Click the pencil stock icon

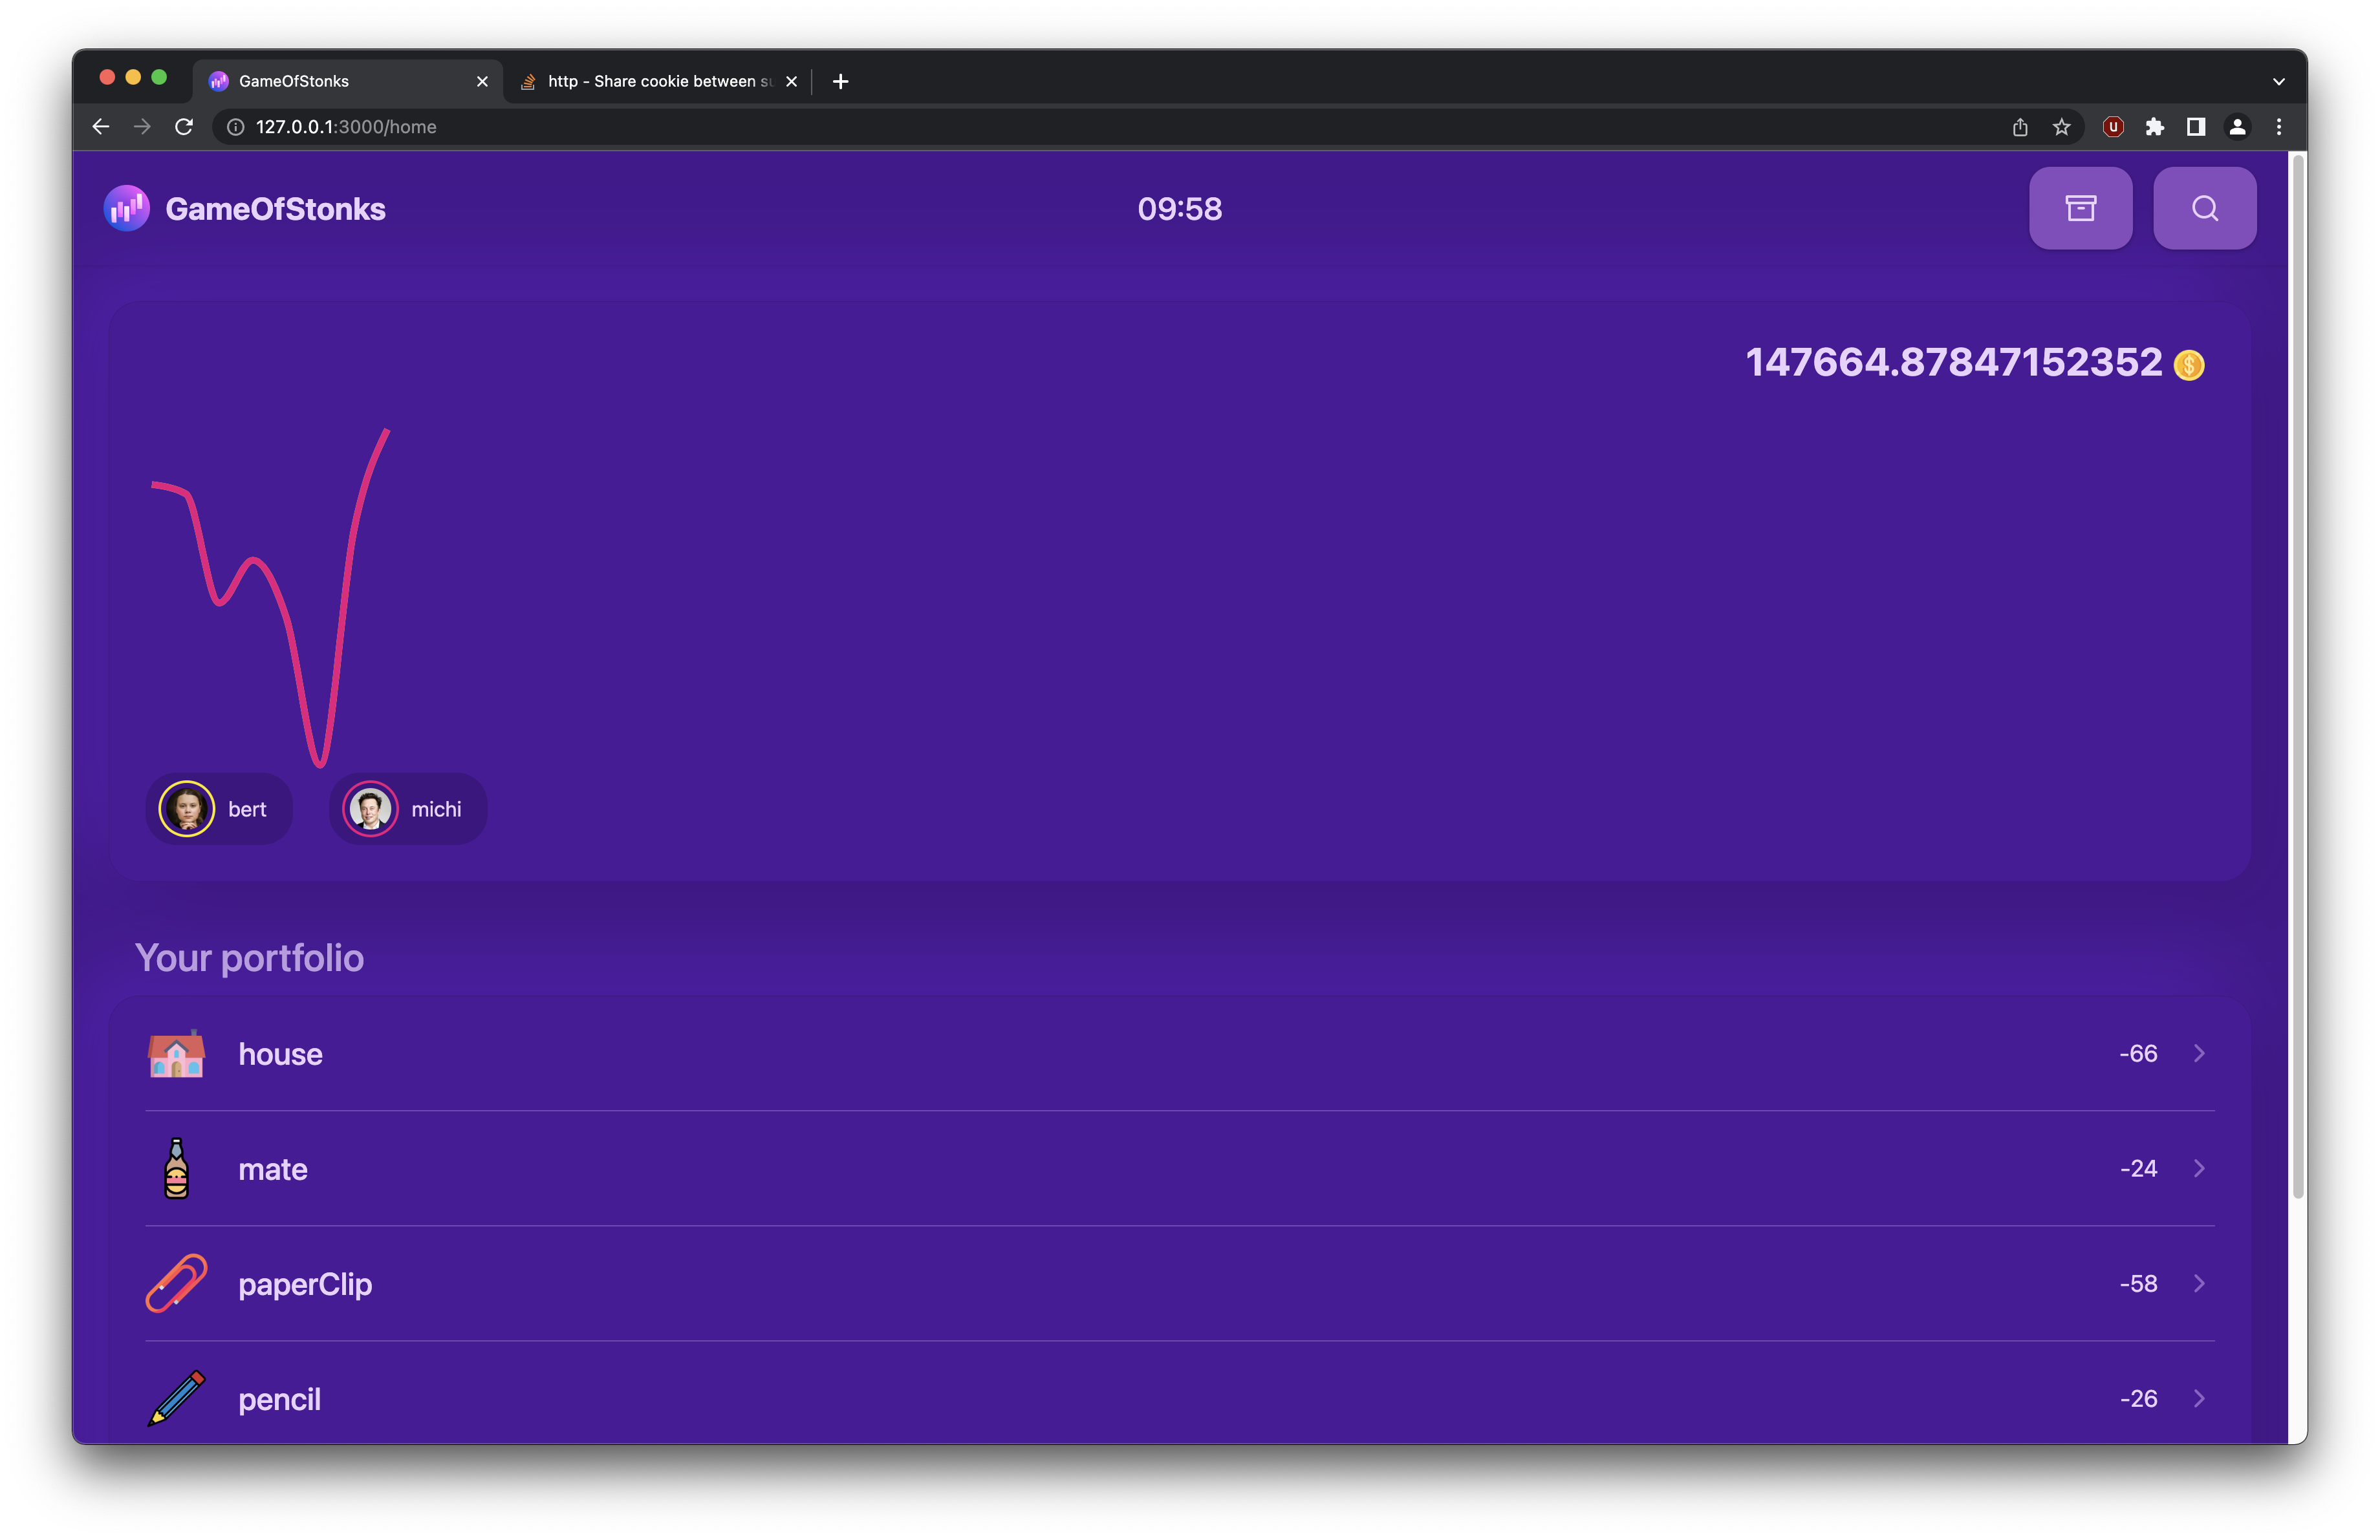177,1398
